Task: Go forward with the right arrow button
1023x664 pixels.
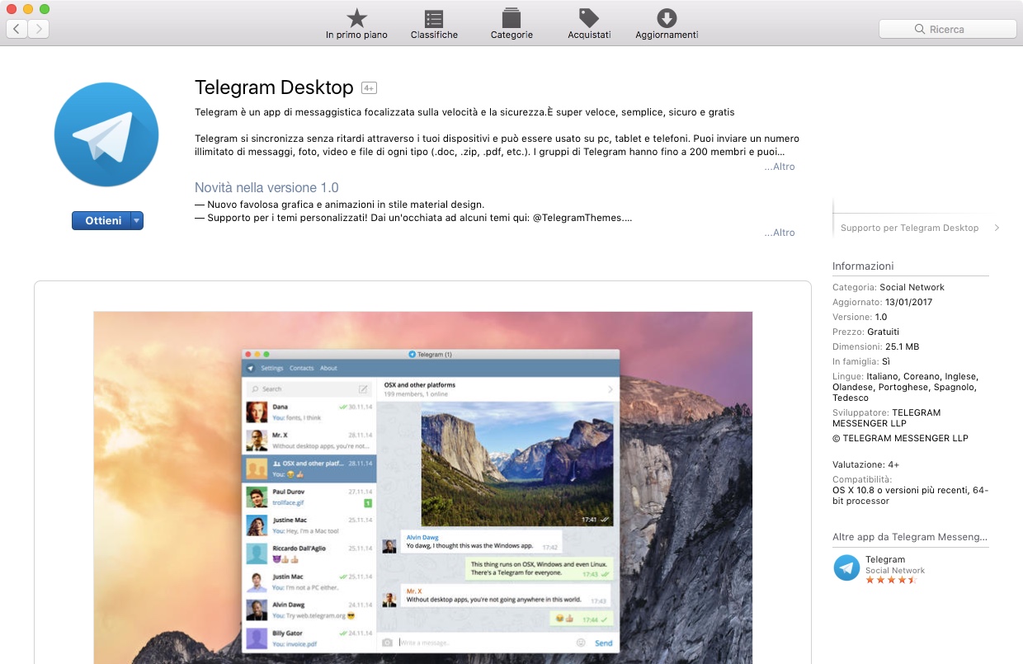Action: click(x=39, y=29)
